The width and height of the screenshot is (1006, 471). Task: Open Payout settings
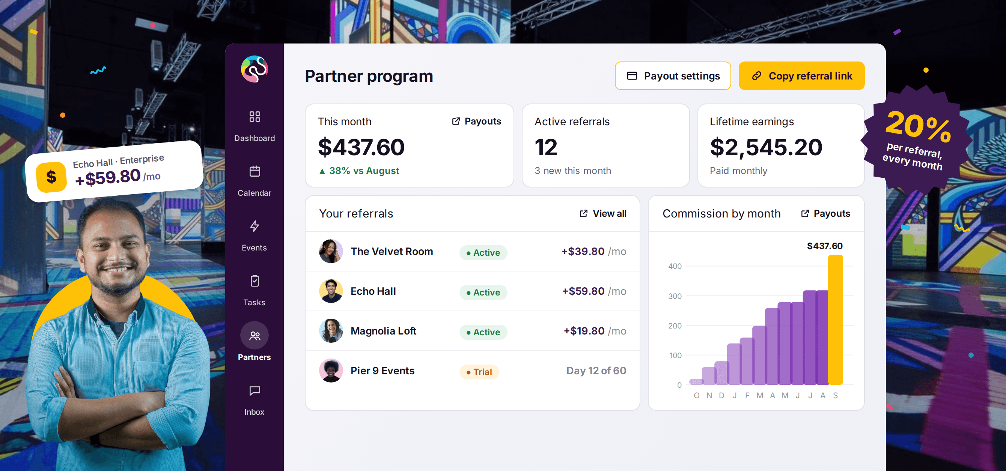[x=673, y=76]
